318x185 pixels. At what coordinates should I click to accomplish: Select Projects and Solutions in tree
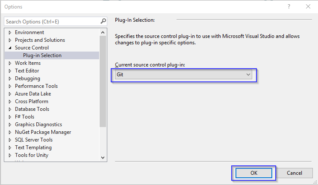click(40, 40)
